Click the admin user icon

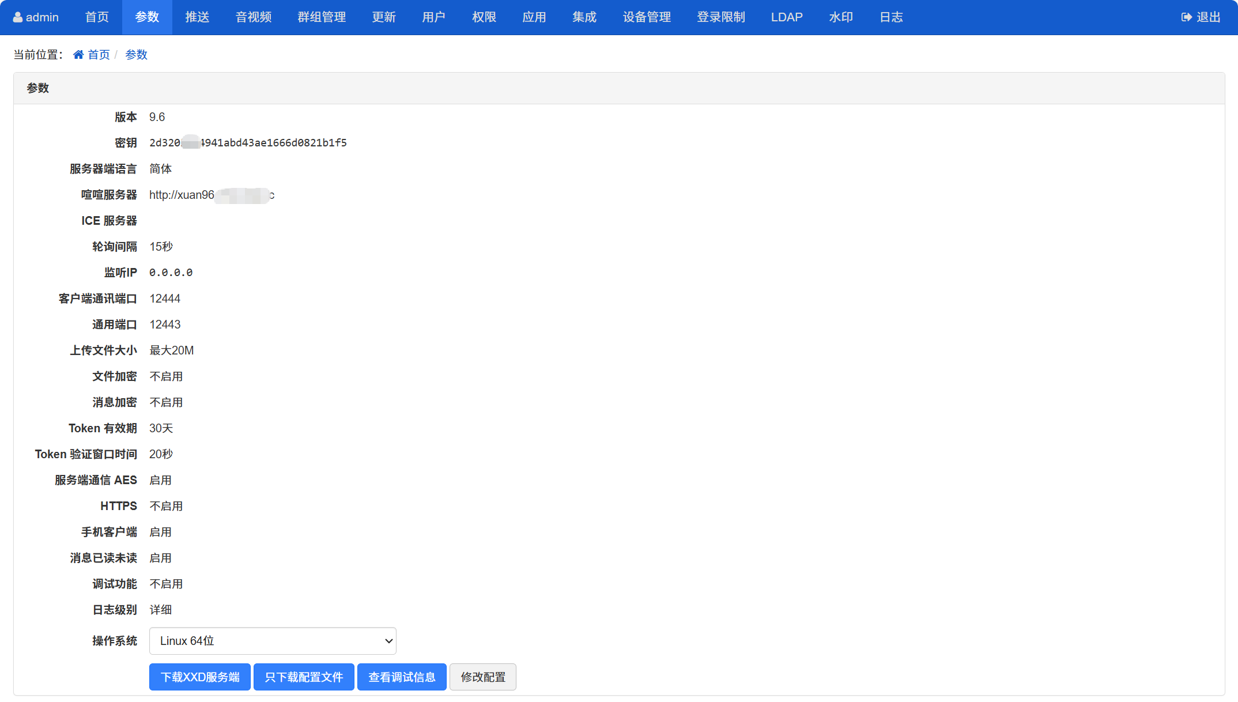(18, 17)
